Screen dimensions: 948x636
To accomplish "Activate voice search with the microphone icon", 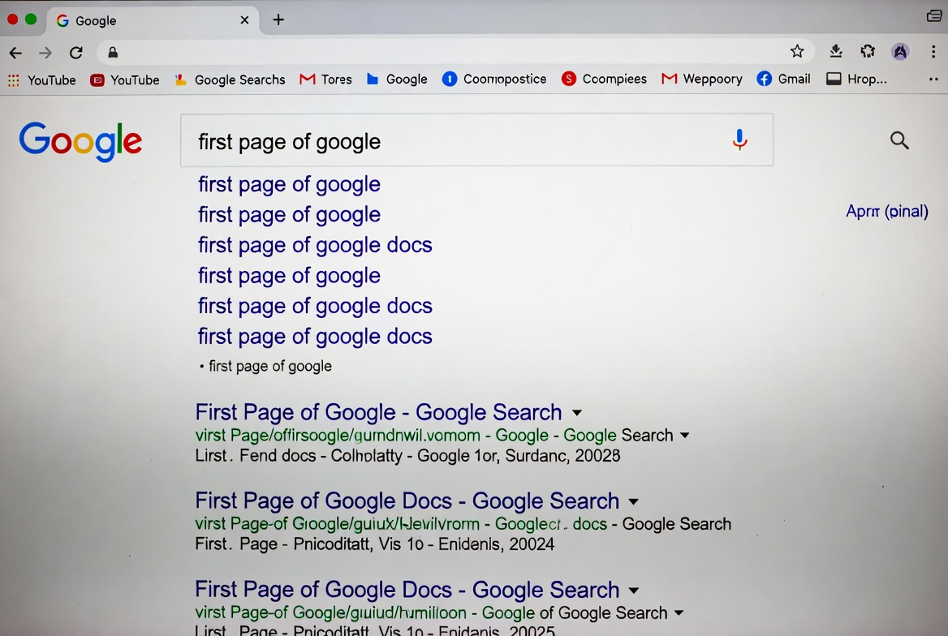I will [x=739, y=140].
